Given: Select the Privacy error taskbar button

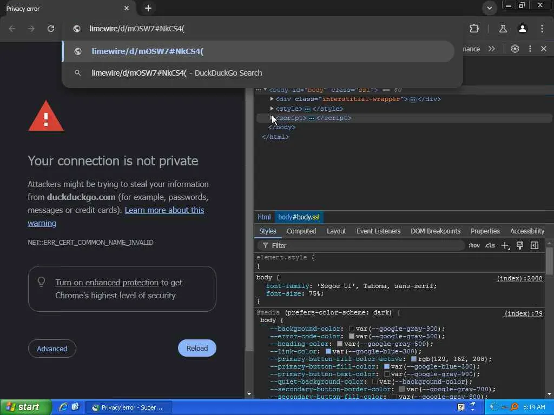Looking at the screenshot, I should tap(129, 407).
